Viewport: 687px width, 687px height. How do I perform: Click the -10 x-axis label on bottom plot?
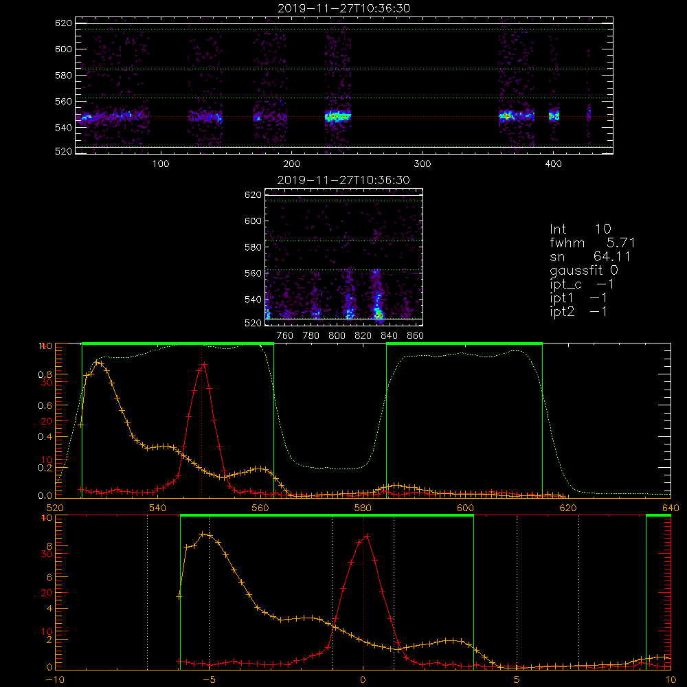[x=55, y=679]
